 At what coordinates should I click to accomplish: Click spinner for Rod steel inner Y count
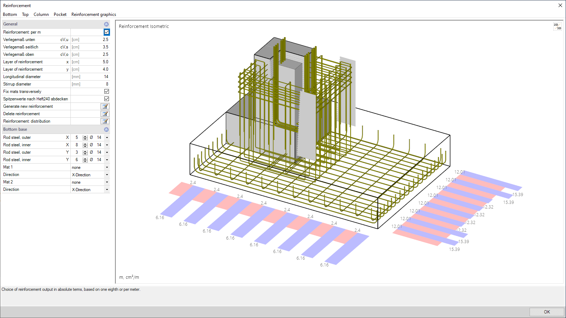pyautogui.click(x=85, y=160)
